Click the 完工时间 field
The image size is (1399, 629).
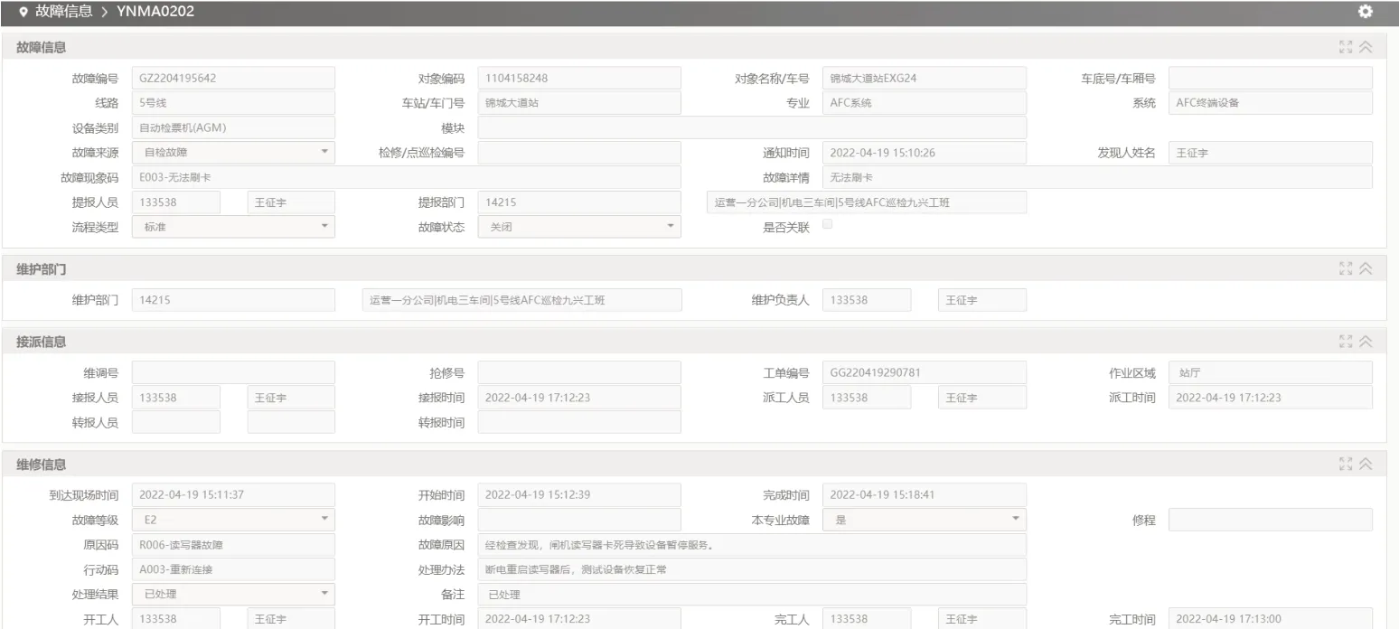1271,618
